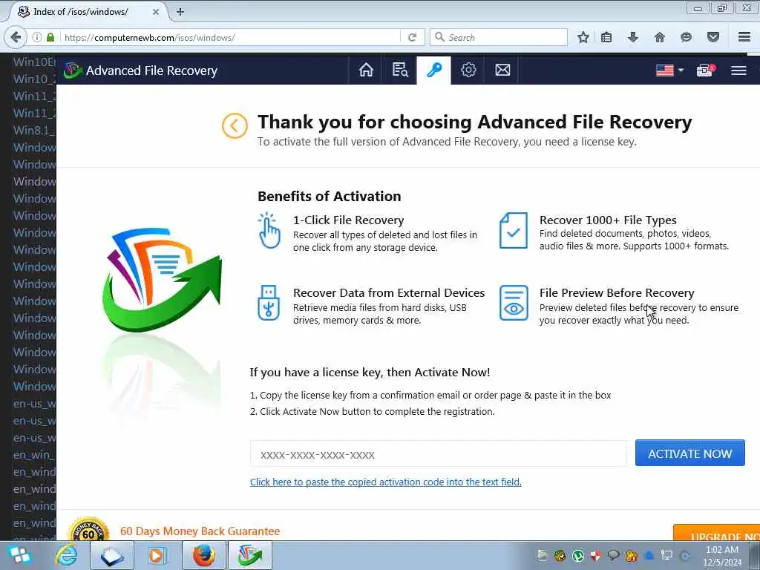This screenshot has width=760, height=570.
Task: Click the en_win_ file link in Firefox
Action: click(34, 455)
